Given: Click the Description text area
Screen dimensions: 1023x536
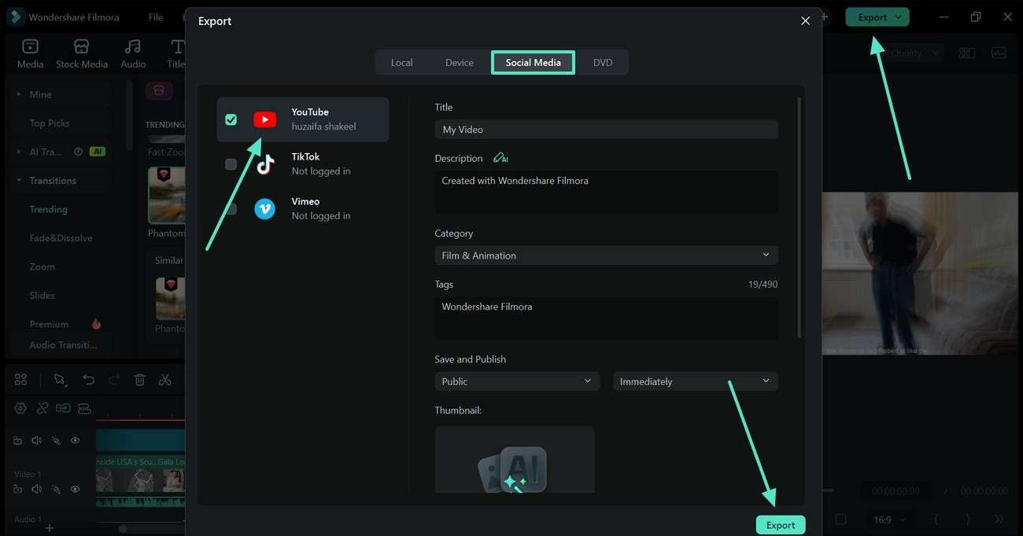Looking at the screenshot, I should click(x=606, y=192).
